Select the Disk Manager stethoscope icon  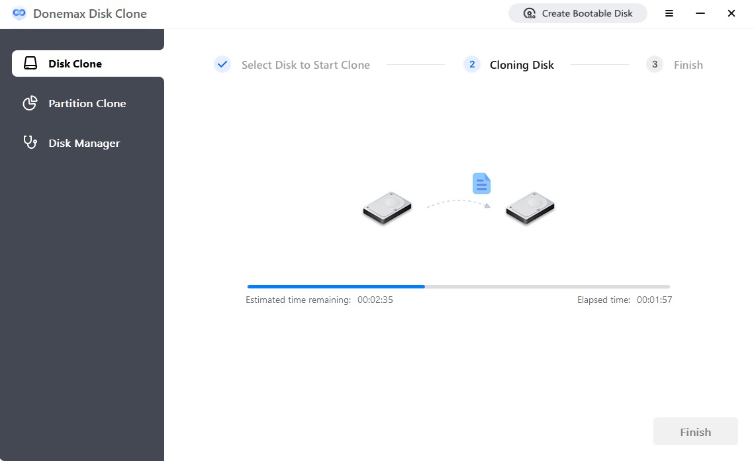30,142
